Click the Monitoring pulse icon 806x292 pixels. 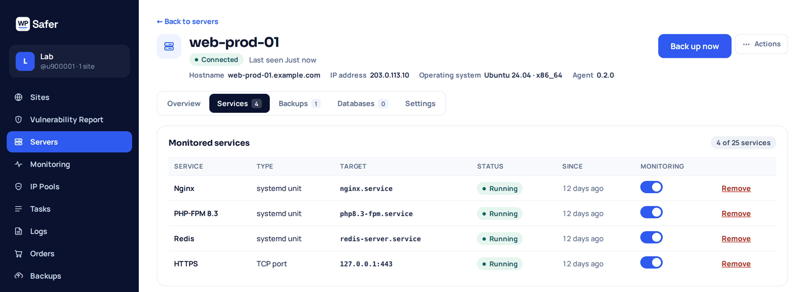point(18,164)
